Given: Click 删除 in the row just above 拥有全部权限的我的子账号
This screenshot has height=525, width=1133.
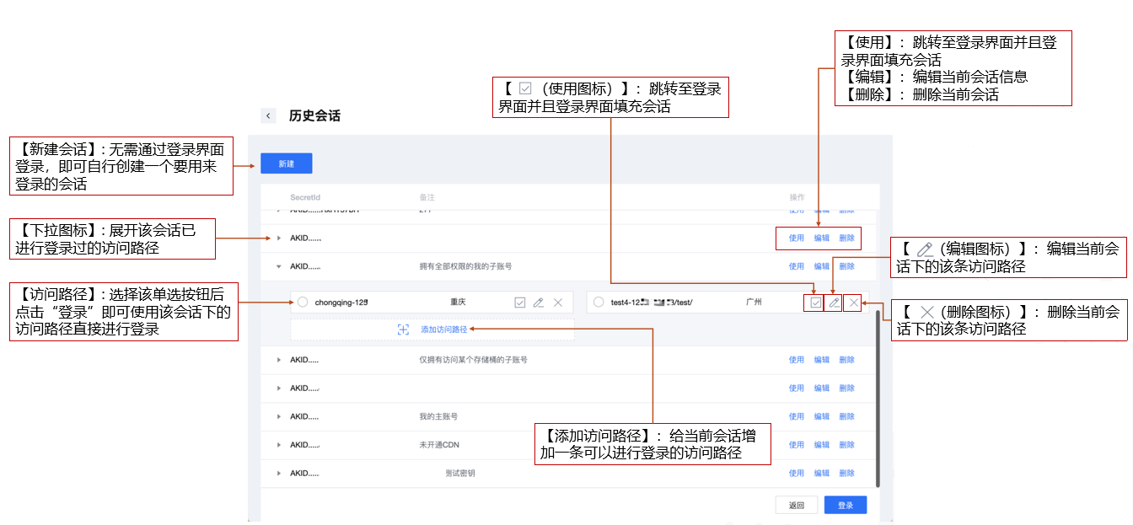Looking at the screenshot, I should tap(846, 238).
